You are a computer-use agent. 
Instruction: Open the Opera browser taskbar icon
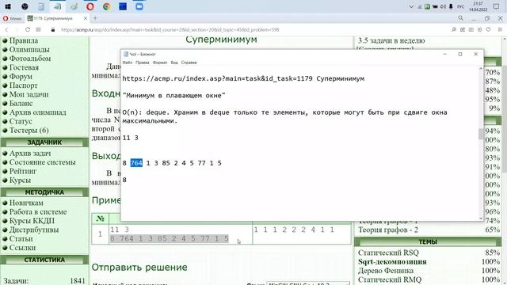90,6
